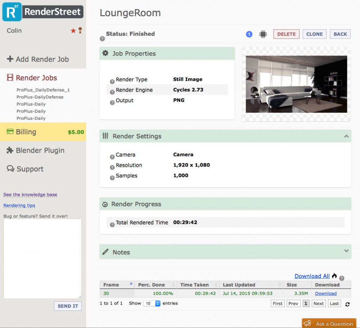This screenshot has width=360, height=328.
Task: Click the flame icon next to Download All
Action: click(x=334, y=276)
